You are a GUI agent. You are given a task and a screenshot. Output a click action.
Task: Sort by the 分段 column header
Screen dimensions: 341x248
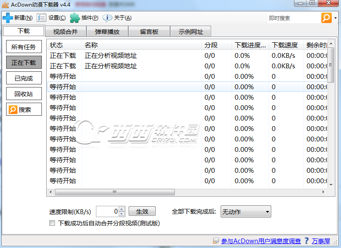[x=217, y=45]
